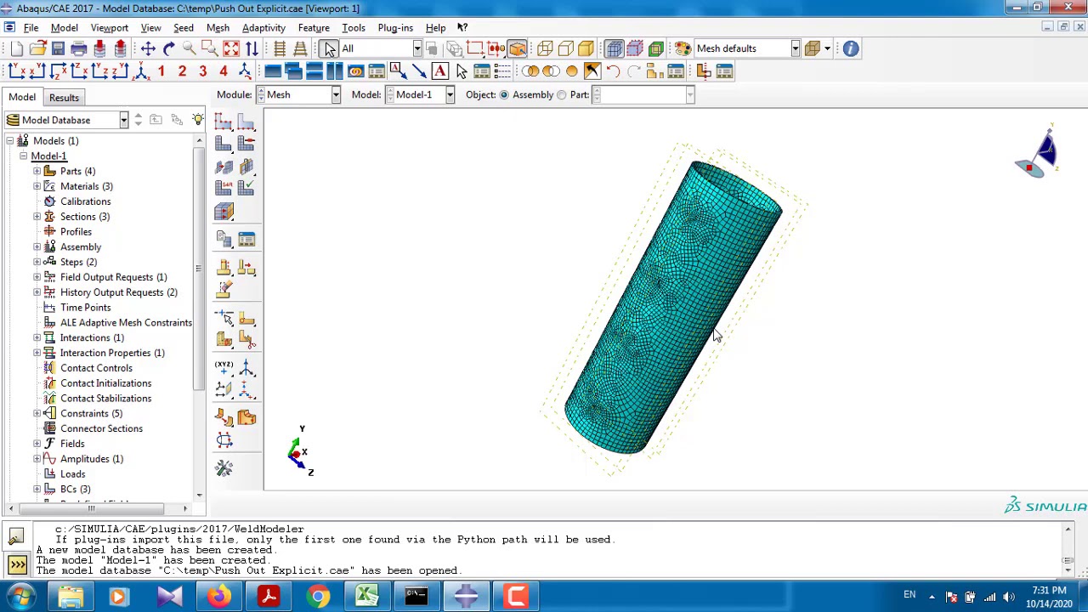
Task: Open the File menu
Action: pos(31,28)
